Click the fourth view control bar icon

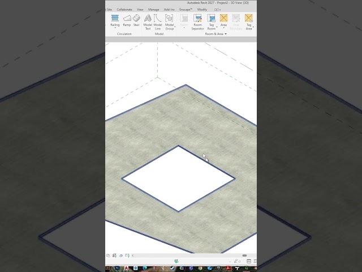click(127, 256)
